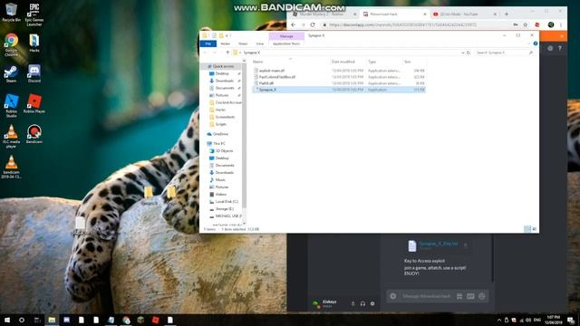Click the navigation pane scroll-down arrow
580x326 pixels.
coord(244,224)
